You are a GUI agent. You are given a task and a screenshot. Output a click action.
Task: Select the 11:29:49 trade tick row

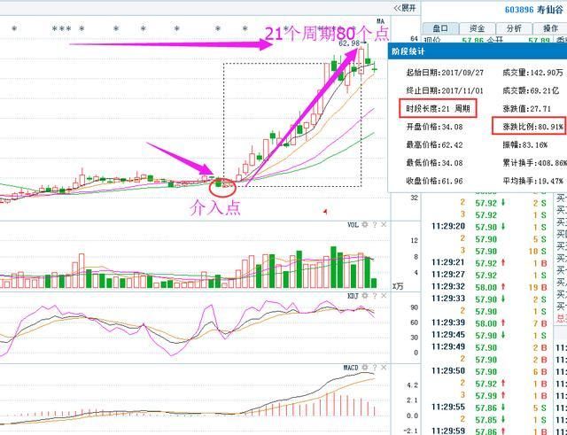(x=489, y=347)
